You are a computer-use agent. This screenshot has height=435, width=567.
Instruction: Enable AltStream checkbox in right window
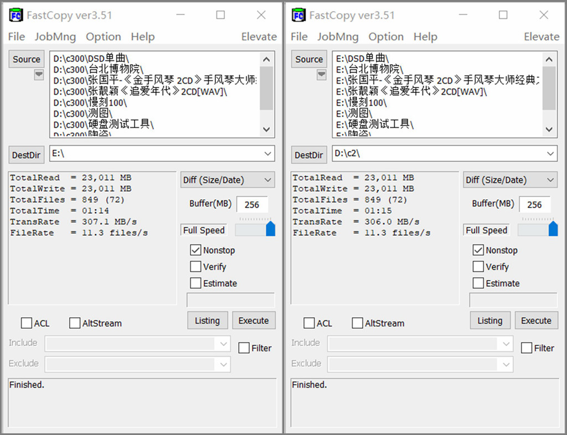click(358, 323)
